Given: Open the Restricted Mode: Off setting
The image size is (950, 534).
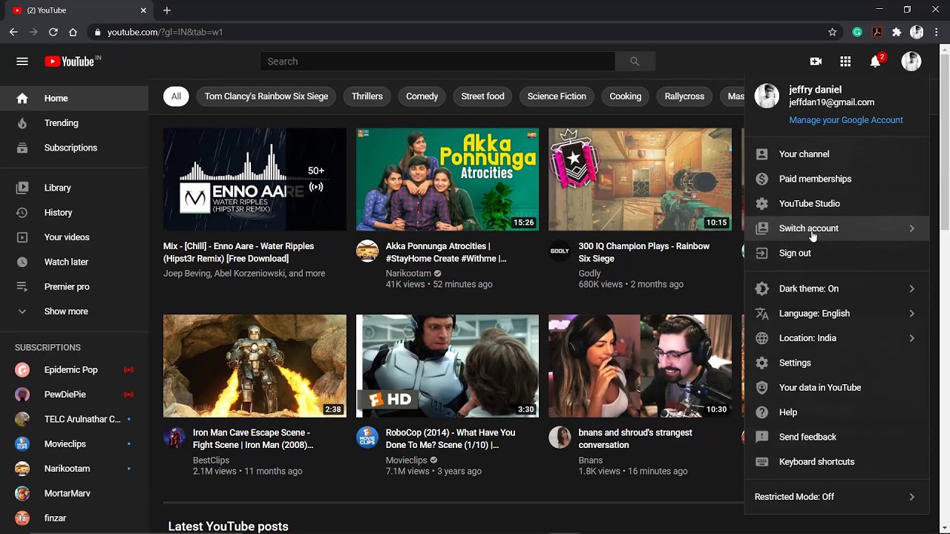Looking at the screenshot, I should [x=836, y=497].
